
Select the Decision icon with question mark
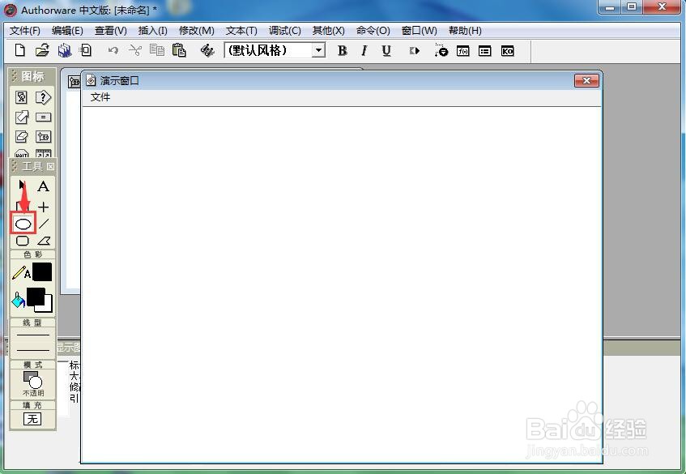coord(43,97)
